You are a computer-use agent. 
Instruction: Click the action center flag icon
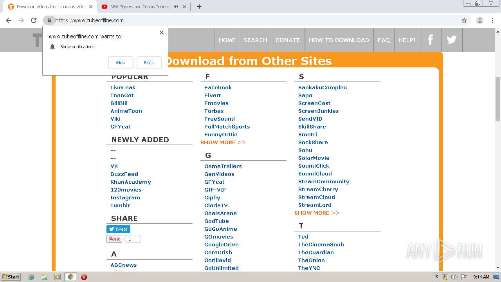pos(464,277)
